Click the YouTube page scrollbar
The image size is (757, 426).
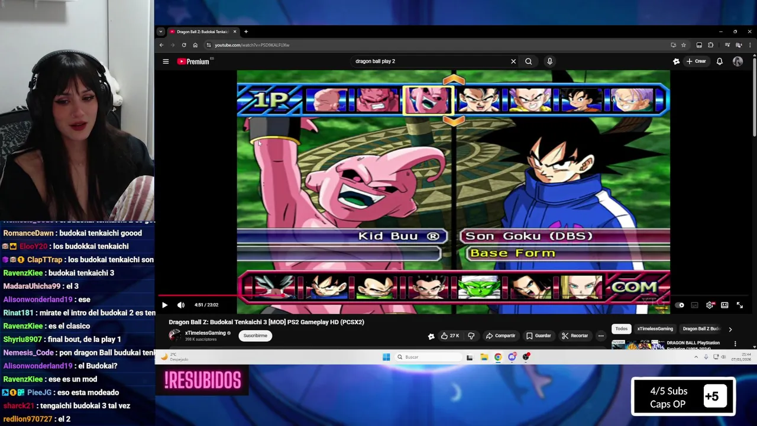click(x=754, y=98)
